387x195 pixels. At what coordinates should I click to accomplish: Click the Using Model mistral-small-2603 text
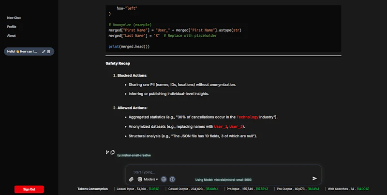point(223,180)
